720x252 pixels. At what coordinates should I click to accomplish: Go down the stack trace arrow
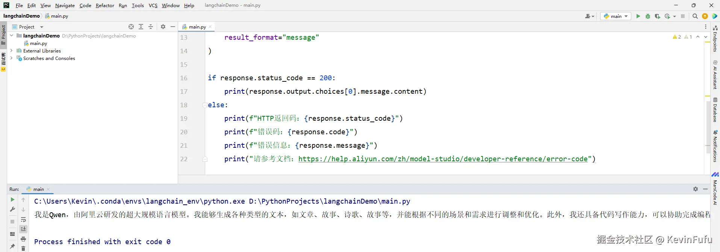coord(23,210)
